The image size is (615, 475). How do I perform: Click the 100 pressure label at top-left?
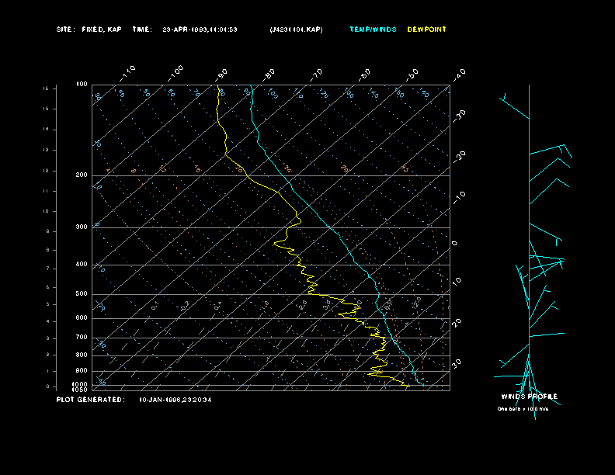pyautogui.click(x=82, y=84)
